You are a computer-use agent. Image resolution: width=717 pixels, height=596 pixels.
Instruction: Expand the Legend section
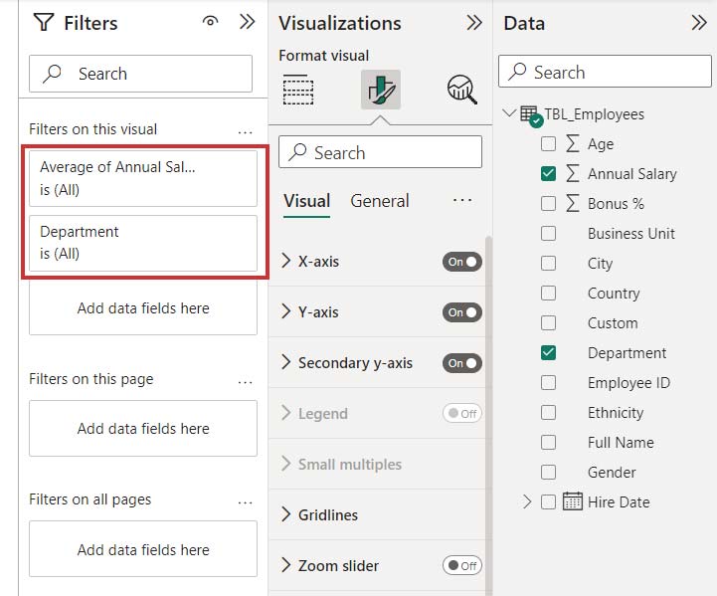[x=286, y=413]
